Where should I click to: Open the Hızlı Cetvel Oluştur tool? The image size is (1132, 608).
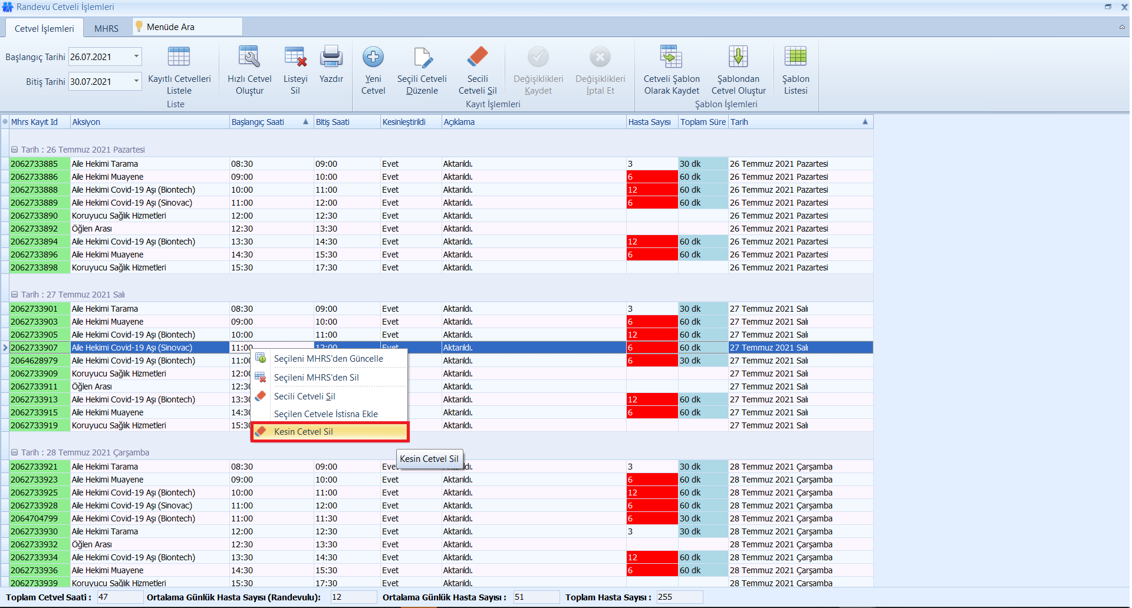click(249, 57)
